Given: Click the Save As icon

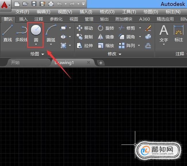Looking at the screenshot, I should pos(43,4).
